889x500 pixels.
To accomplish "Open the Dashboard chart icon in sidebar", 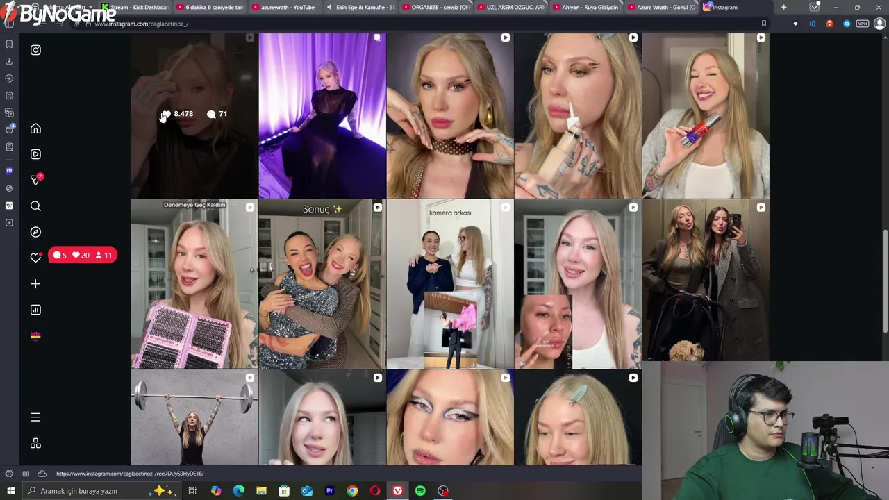I will click(x=35, y=310).
